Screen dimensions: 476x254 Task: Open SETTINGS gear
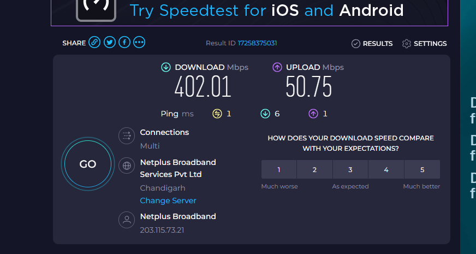pyautogui.click(x=424, y=44)
